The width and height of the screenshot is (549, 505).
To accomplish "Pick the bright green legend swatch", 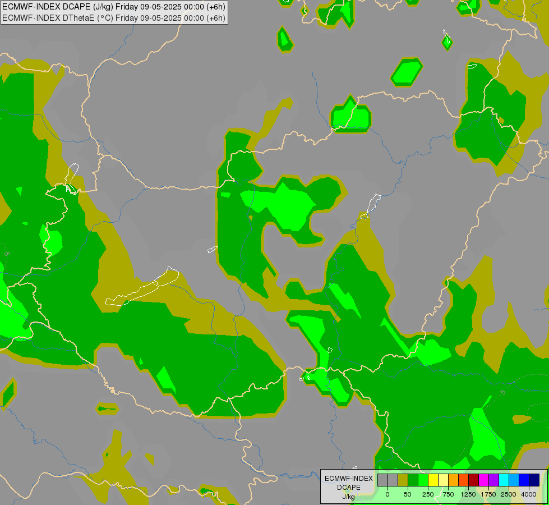I will [x=423, y=480].
